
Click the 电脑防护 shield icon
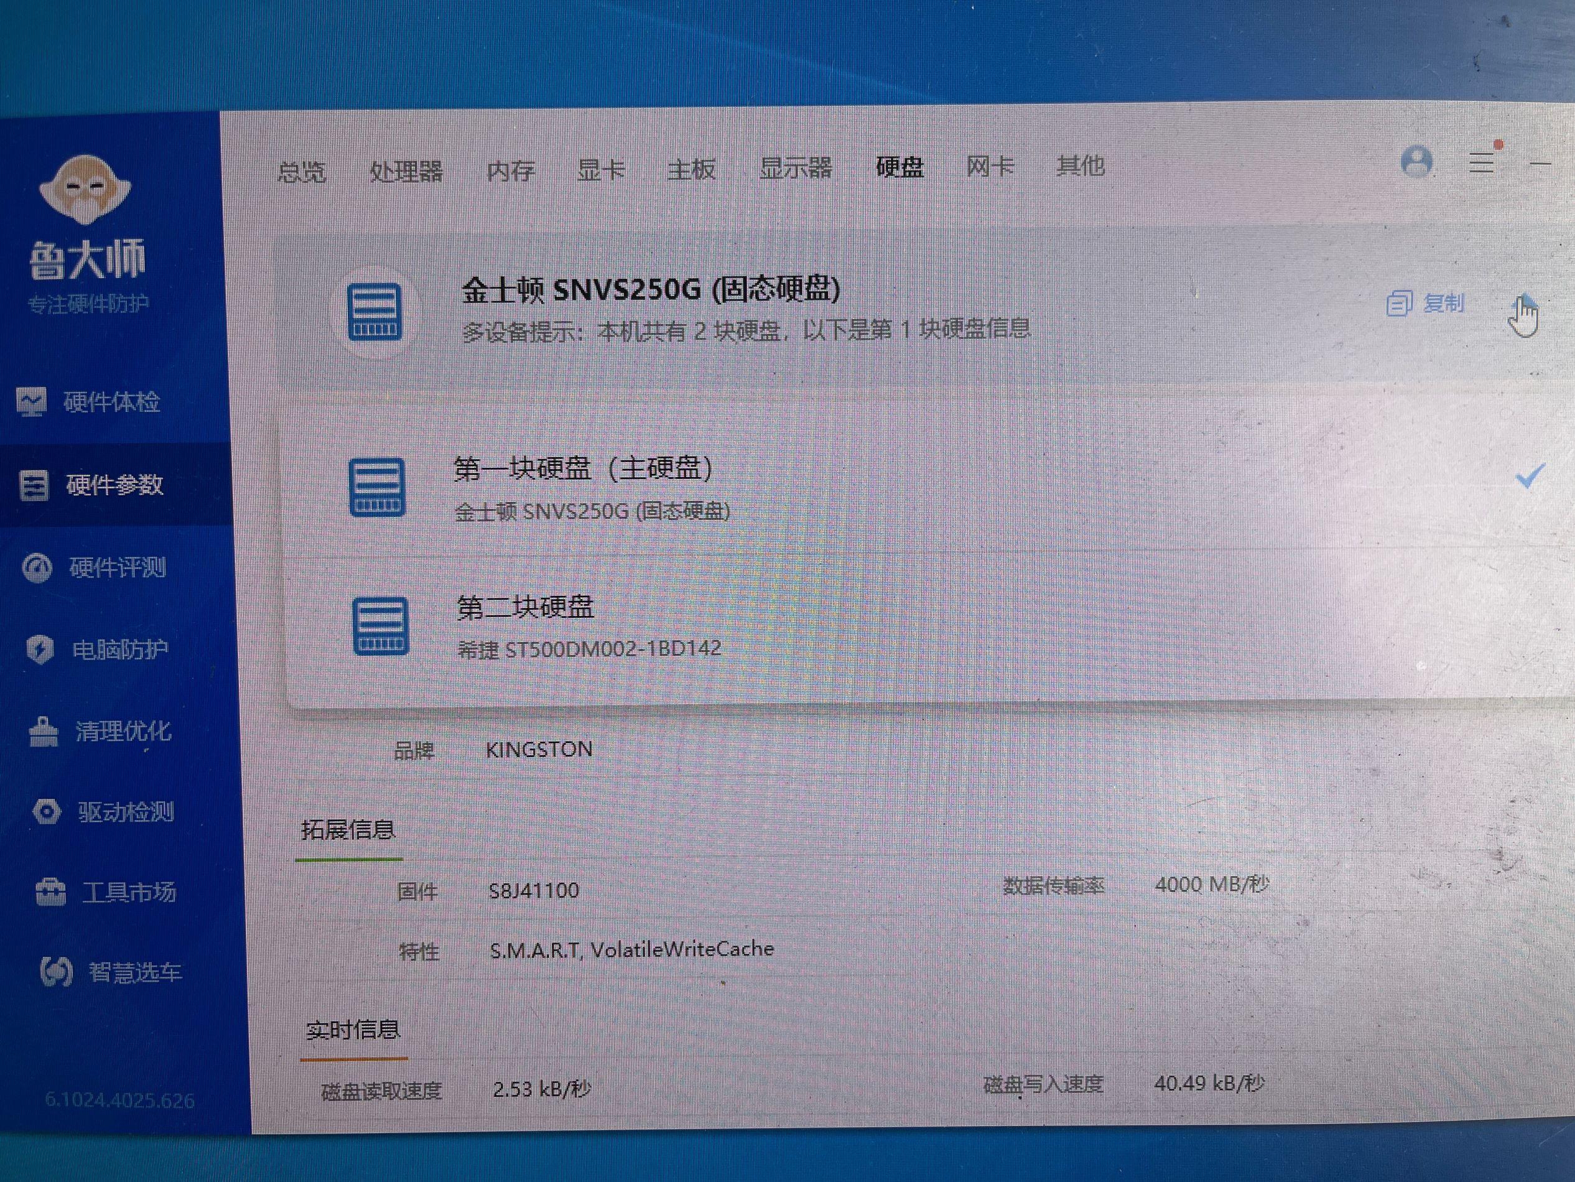click(x=40, y=649)
